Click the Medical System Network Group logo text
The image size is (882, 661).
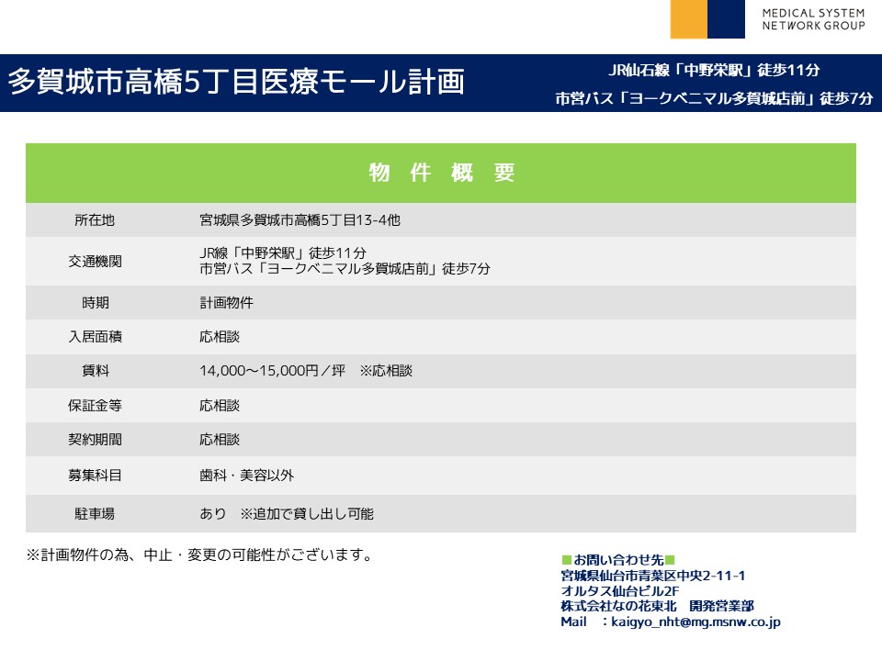[813, 19]
